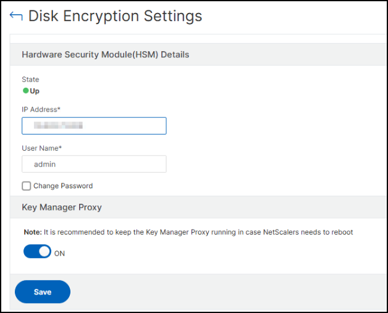Click the Key Manager Proxy recommendation message

coord(198,232)
